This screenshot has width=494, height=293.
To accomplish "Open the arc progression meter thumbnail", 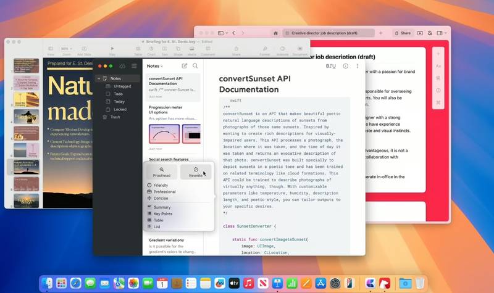I will pos(164,134).
